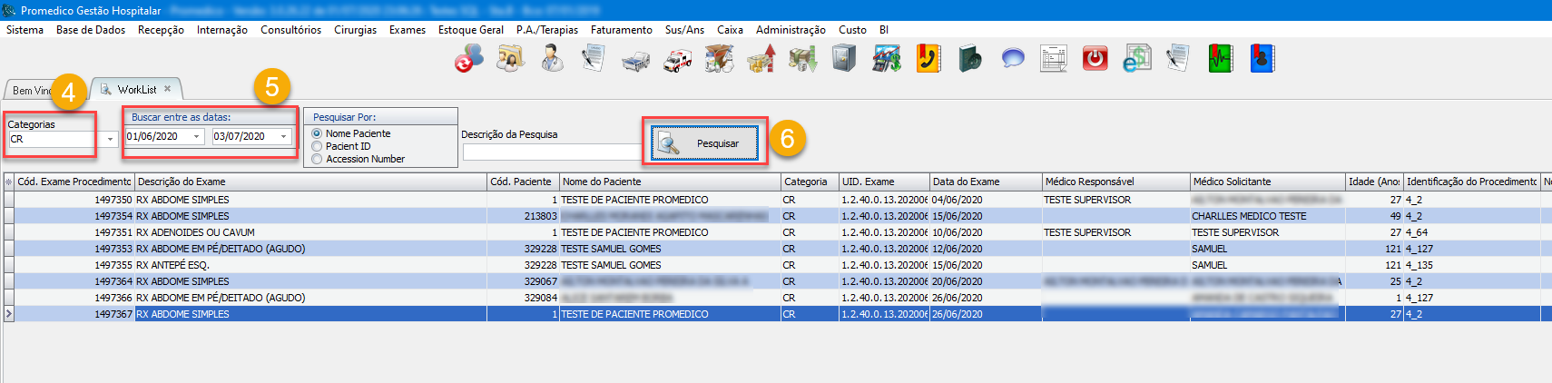Screen dimensions: 1552x383
Task: Open the ambulance toolbar icon
Action: click(677, 60)
